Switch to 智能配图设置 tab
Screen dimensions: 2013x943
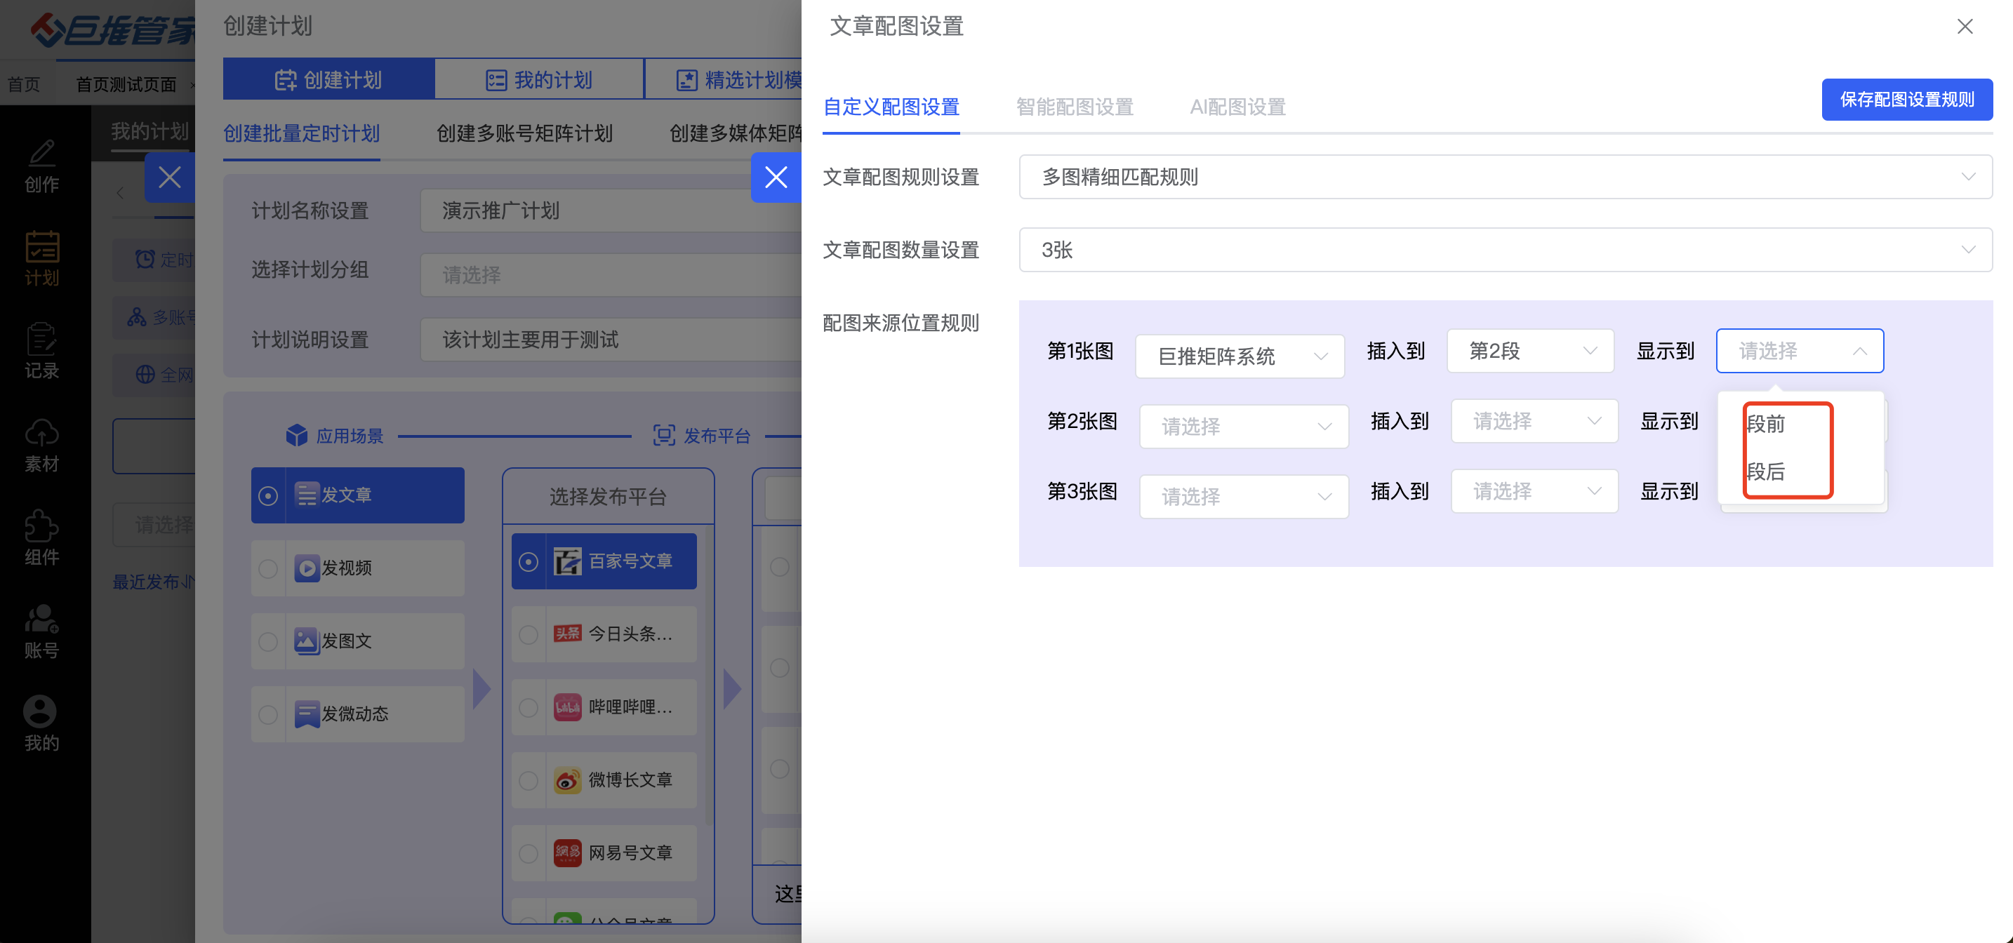click(1074, 107)
